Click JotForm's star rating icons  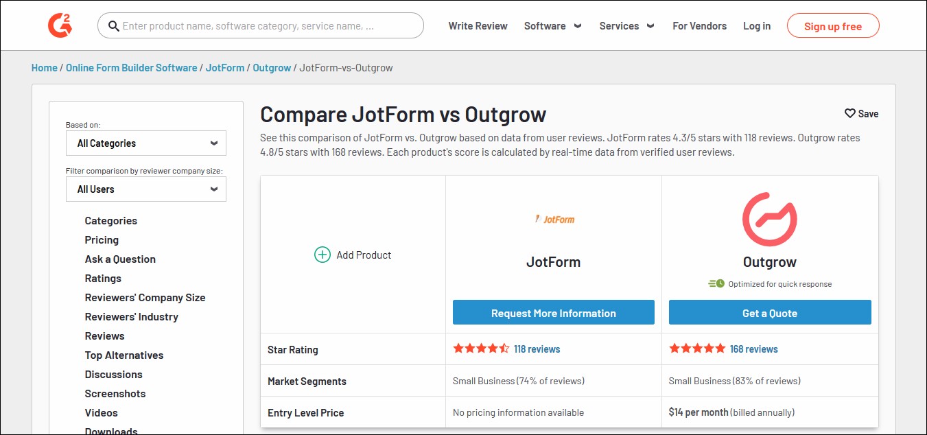(481, 349)
